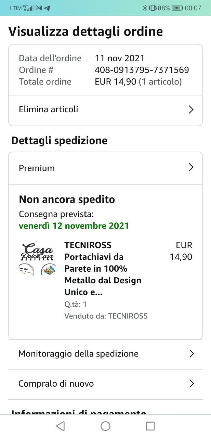Expand Elimina articoli chevron arrow
The image size is (211, 438).
191,109
